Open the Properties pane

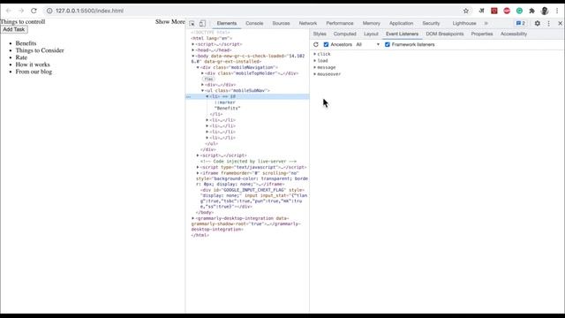click(482, 34)
